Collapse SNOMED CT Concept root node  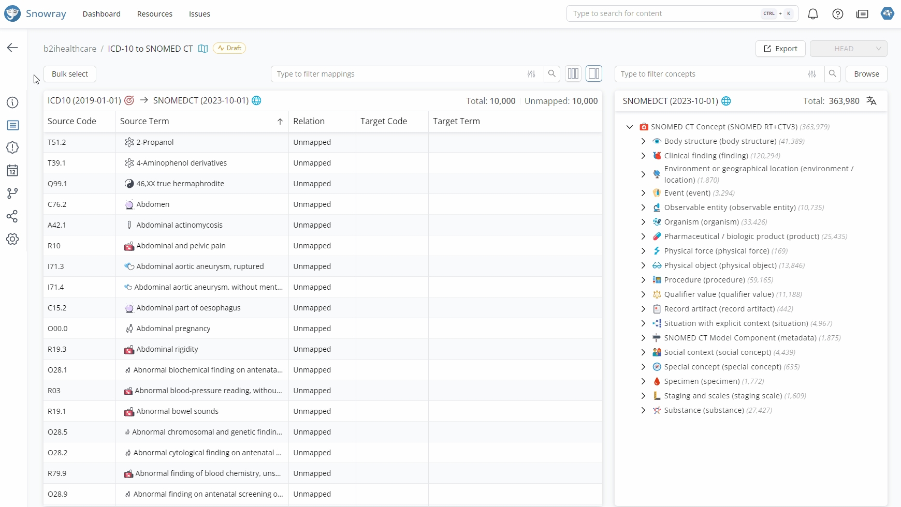[x=630, y=127]
